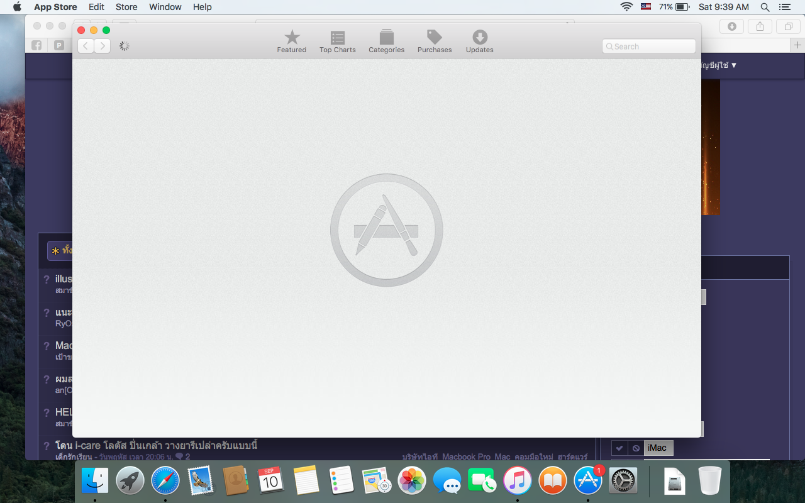Show all tabs in Safari
The height and width of the screenshot is (503, 805).
point(788,26)
